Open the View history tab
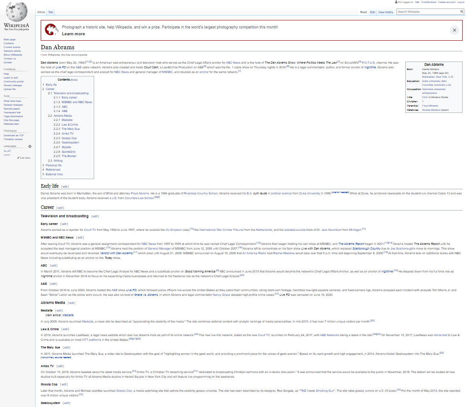The width and height of the screenshot is (466, 407). click(385, 12)
